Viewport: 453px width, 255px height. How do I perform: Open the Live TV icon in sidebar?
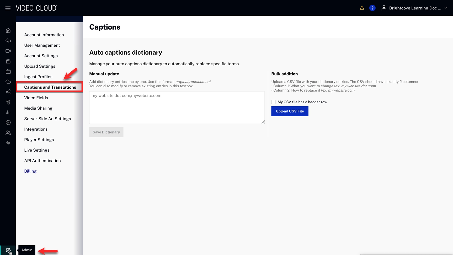tap(8, 72)
